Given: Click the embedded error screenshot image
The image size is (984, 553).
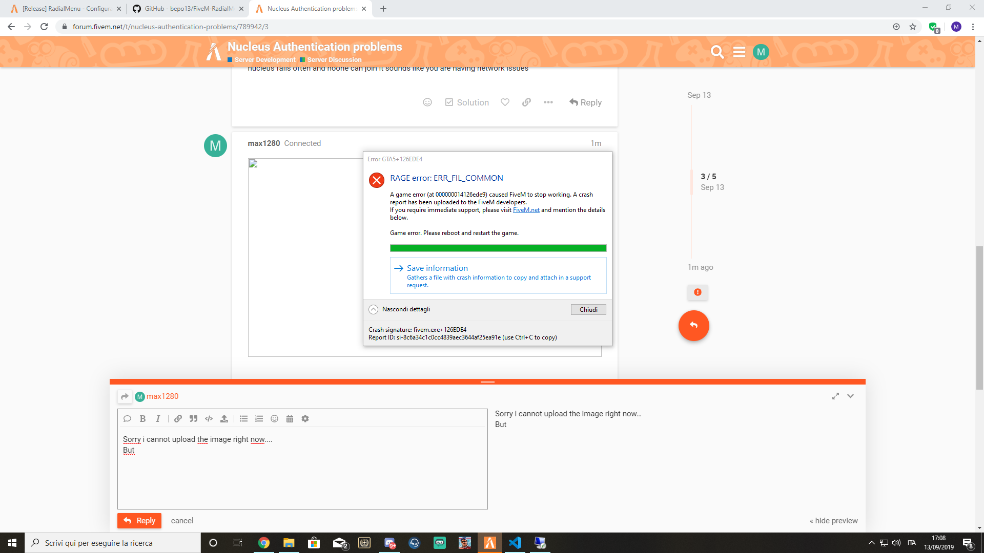Looking at the screenshot, I should (x=424, y=257).
